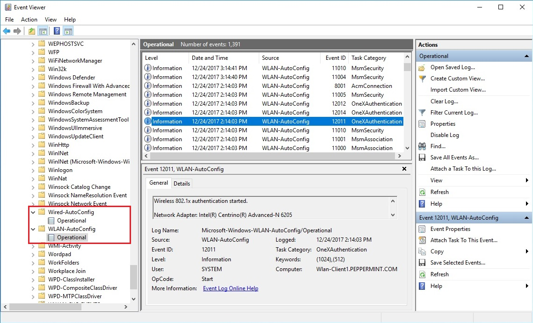Toggle the Show/Hide Action Pane toolbar button
The image size is (533, 323).
[68, 31]
